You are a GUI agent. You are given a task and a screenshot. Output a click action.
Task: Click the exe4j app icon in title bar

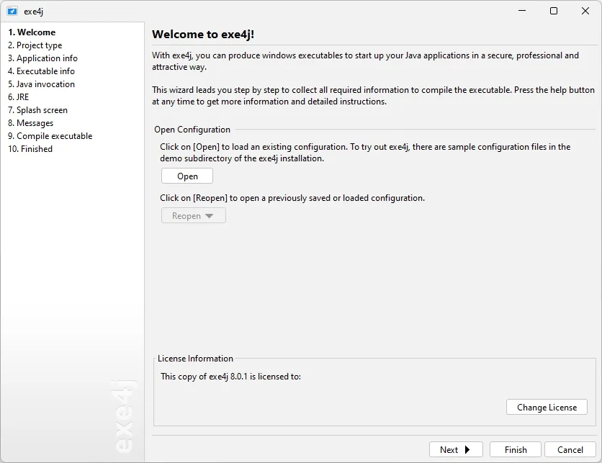(x=12, y=11)
